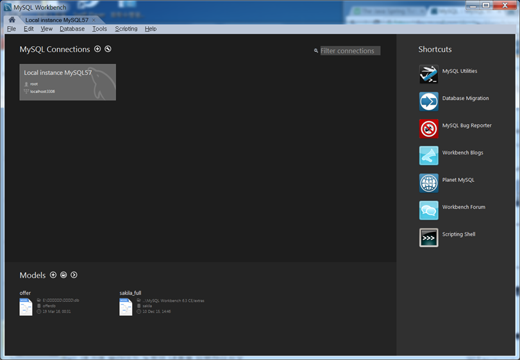
Task: Click the Models heading
Action: [x=33, y=275]
